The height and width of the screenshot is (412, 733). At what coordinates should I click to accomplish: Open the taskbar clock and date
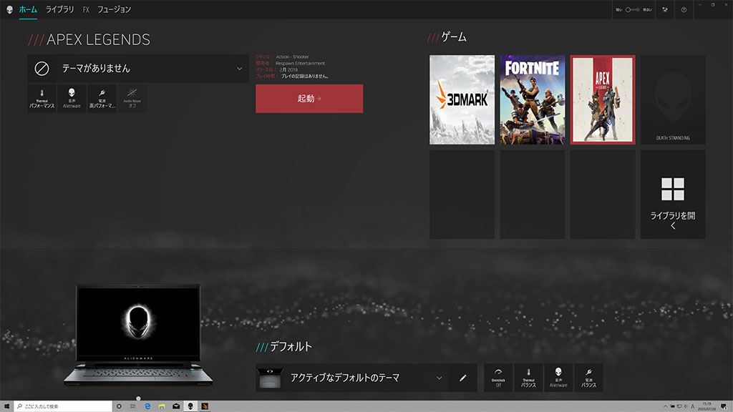(707, 406)
